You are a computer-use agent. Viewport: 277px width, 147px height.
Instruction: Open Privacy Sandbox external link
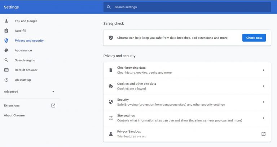click(x=263, y=134)
